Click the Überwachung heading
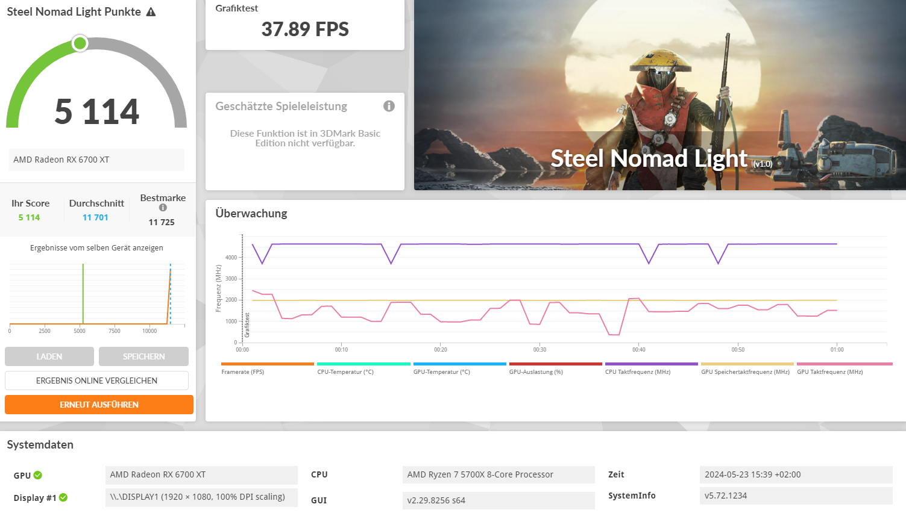Screen dimensions: 906x519 click(x=251, y=213)
